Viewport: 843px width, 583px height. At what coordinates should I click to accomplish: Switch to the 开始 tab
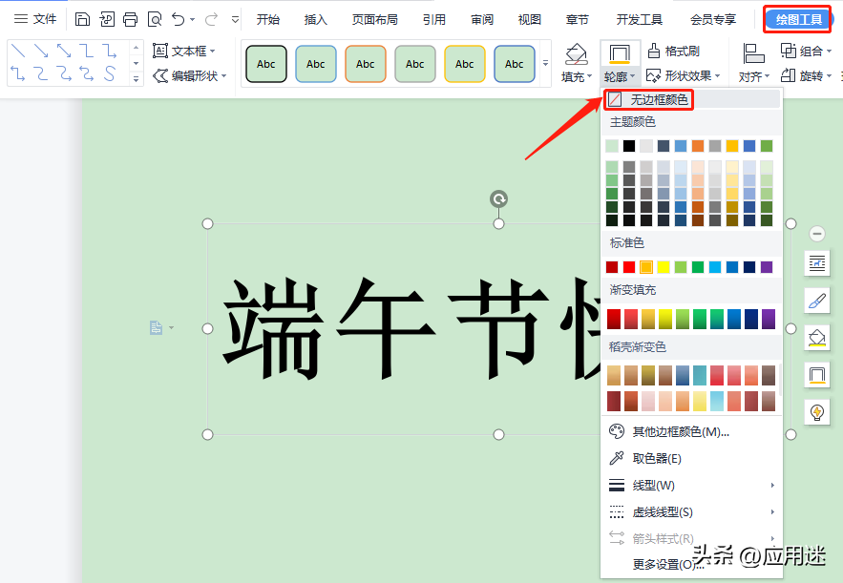(x=267, y=20)
